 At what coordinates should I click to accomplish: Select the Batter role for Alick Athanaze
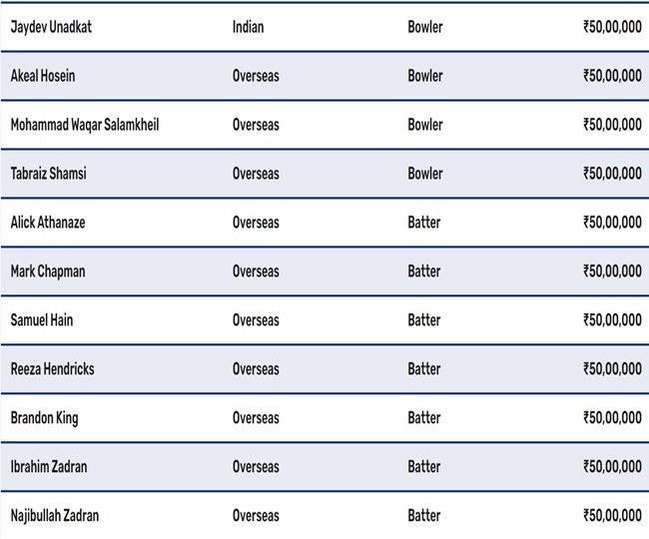[424, 223]
